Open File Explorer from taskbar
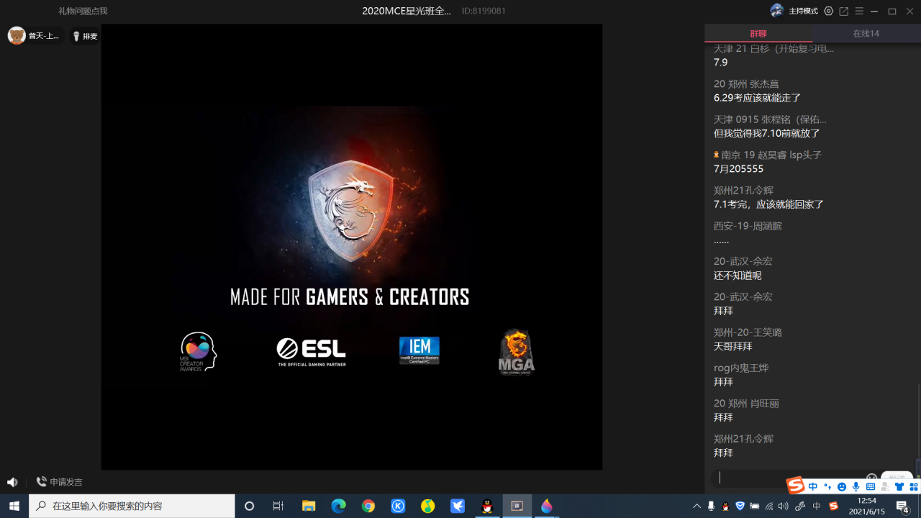 pos(309,506)
